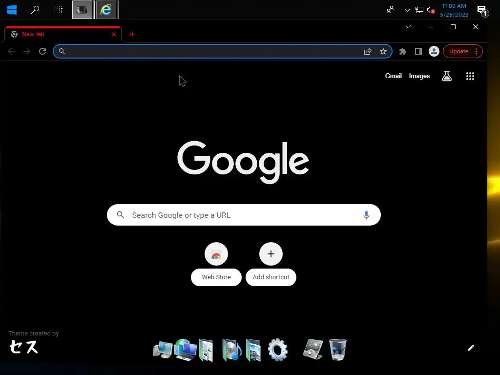Share this page via the share icon
Viewport: 500px width, 375px height.
(368, 51)
